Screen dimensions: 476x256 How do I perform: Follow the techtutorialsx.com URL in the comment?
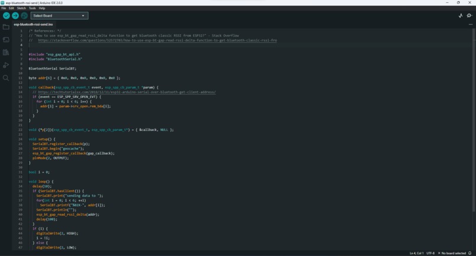(x=127, y=92)
